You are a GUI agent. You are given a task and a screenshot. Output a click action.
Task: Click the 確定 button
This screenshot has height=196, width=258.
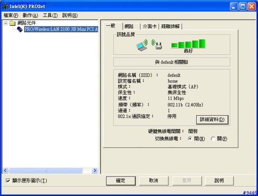coord(121,181)
